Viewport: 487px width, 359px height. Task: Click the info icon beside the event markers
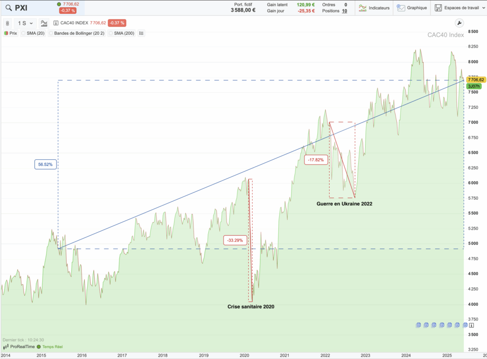472,325
